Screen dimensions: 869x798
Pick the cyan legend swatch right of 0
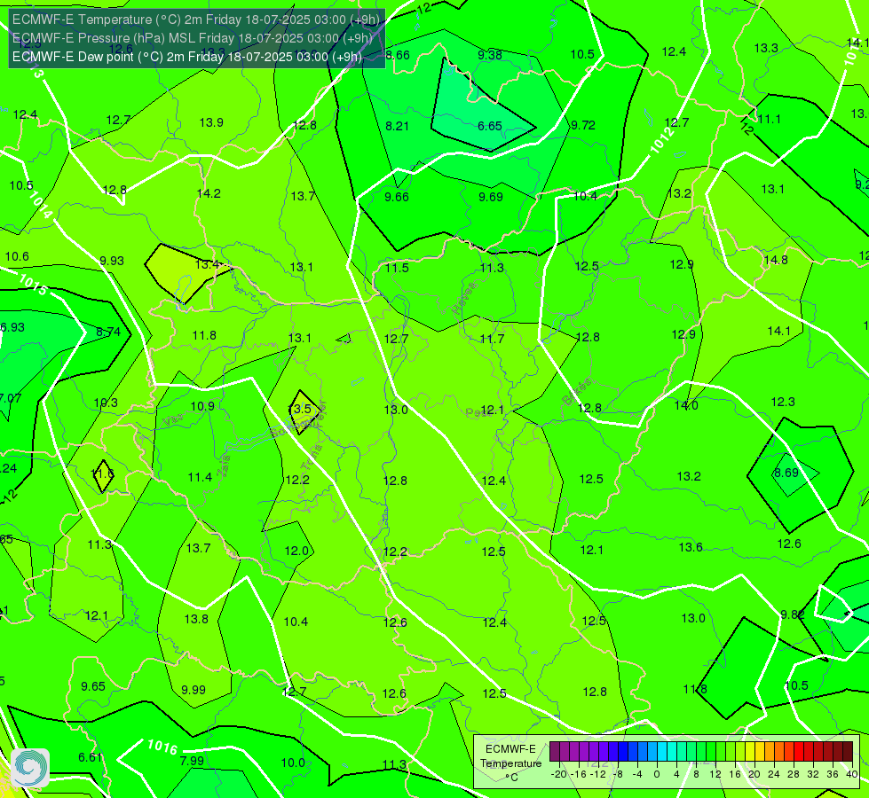(x=661, y=752)
